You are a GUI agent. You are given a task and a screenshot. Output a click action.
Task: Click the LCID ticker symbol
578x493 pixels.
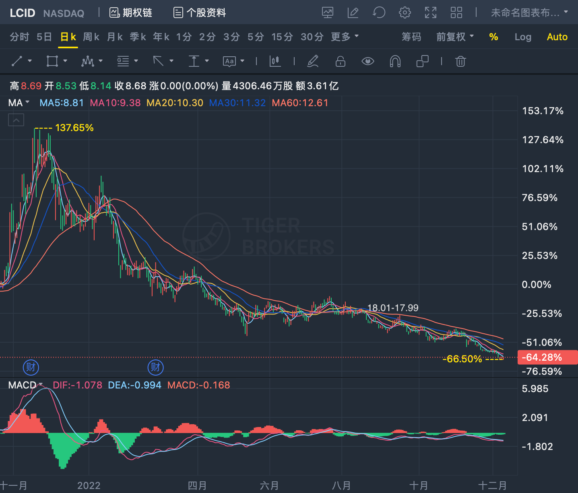[x=23, y=13]
